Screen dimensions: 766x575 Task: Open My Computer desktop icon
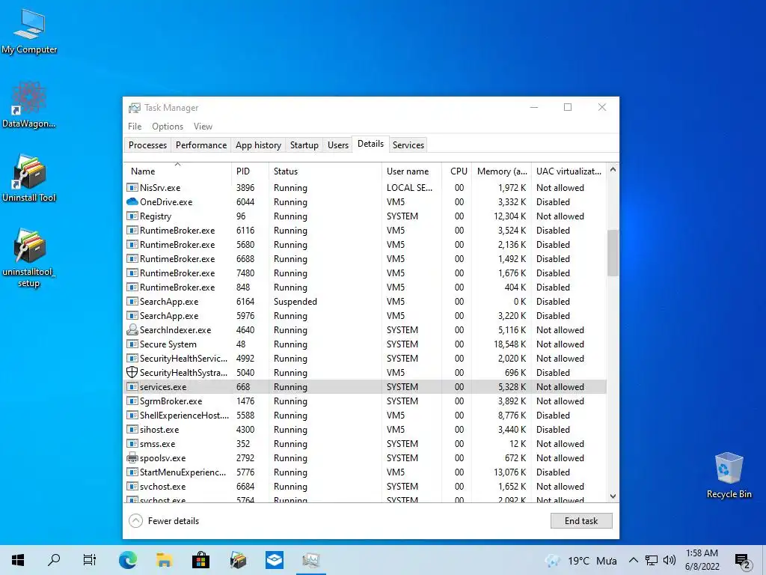coord(29,31)
